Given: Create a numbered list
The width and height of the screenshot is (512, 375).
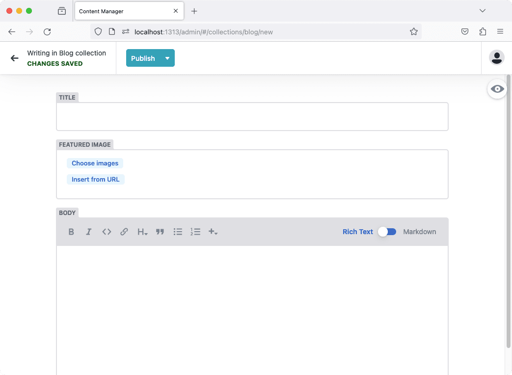Looking at the screenshot, I should pyautogui.click(x=195, y=231).
